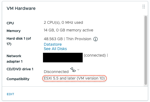
Task: Expand the CD/DVD drive chevron dropdown
Action: pos(78,69)
